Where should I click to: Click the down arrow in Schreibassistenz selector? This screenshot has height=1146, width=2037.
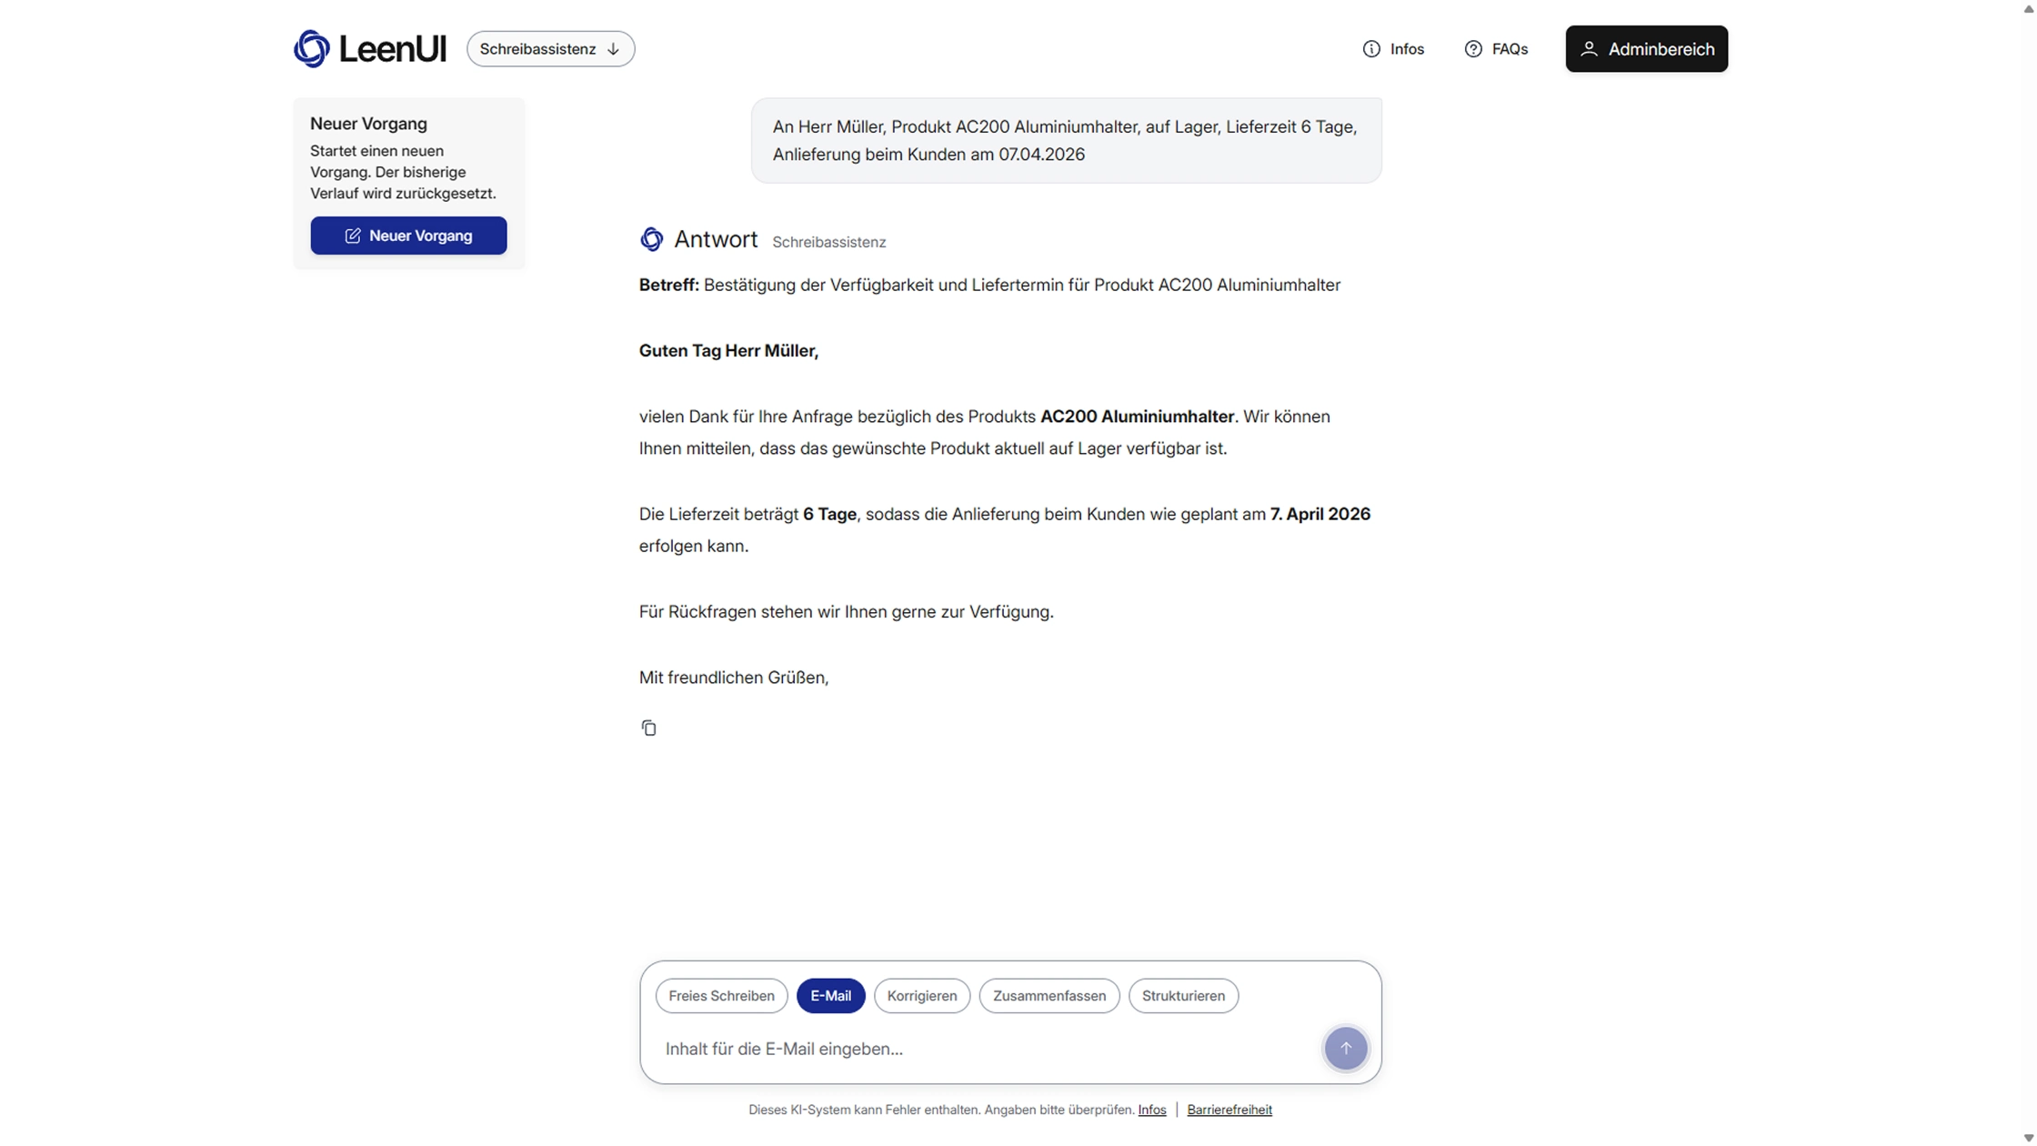point(613,49)
